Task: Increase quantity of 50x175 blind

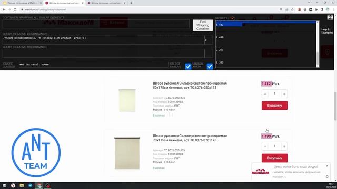Action: coord(284,94)
